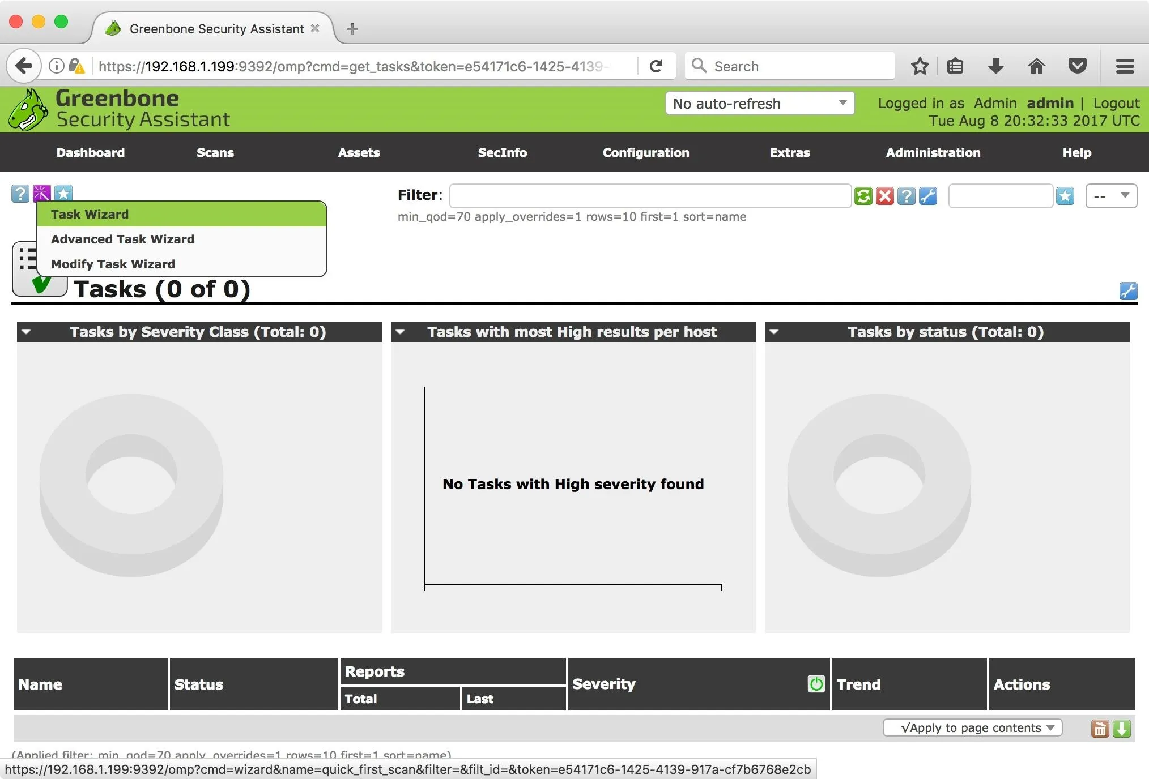Click the browser back arrow button

pos(24,66)
